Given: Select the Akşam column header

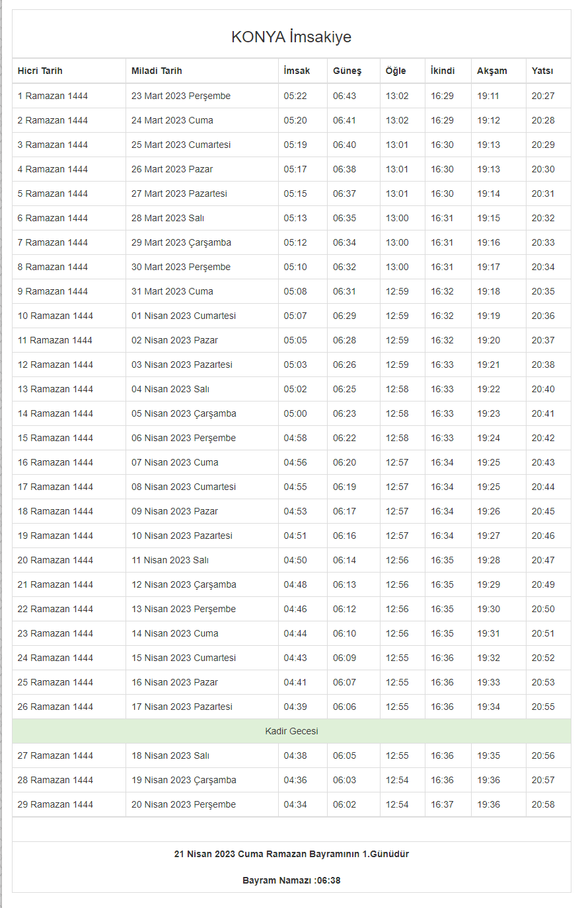Looking at the screenshot, I should coord(492,71).
